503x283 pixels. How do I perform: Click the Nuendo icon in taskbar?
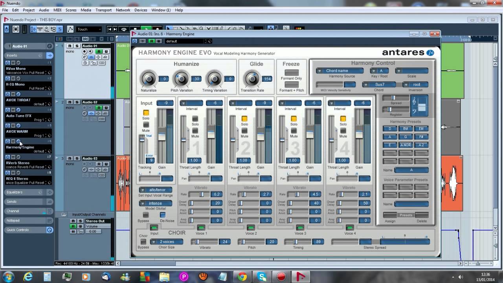[x=301, y=277]
